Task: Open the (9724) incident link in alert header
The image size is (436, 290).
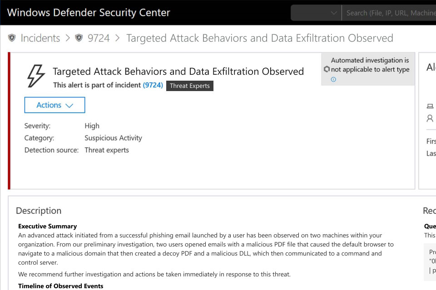Action: point(153,85)
